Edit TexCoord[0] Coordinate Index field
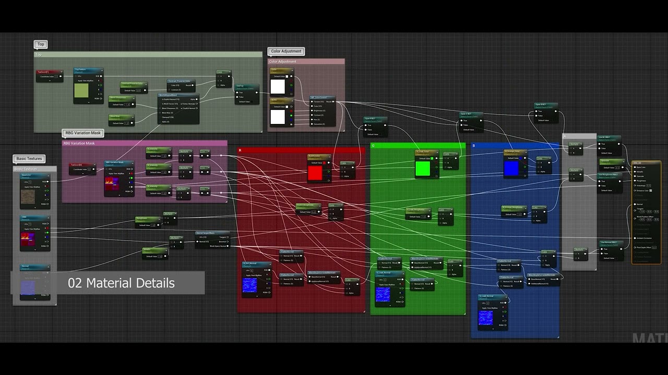Screen dimensions: 668x375 click(89, 169)
